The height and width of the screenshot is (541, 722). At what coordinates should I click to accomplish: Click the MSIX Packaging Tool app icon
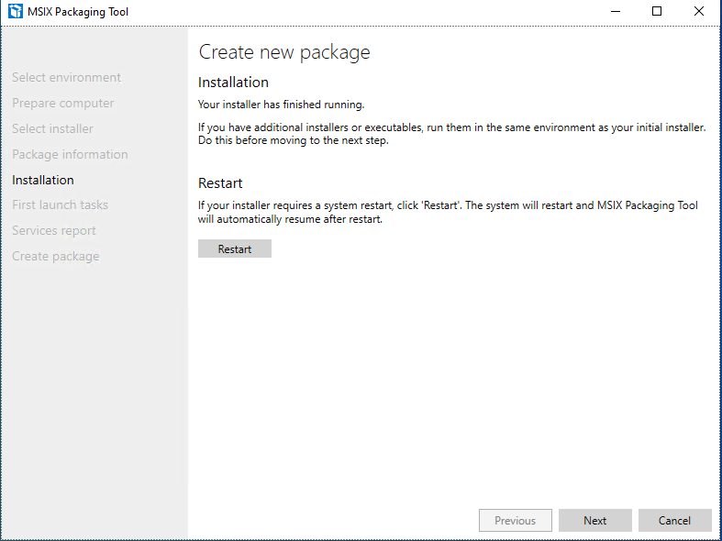tap(16, 12)
